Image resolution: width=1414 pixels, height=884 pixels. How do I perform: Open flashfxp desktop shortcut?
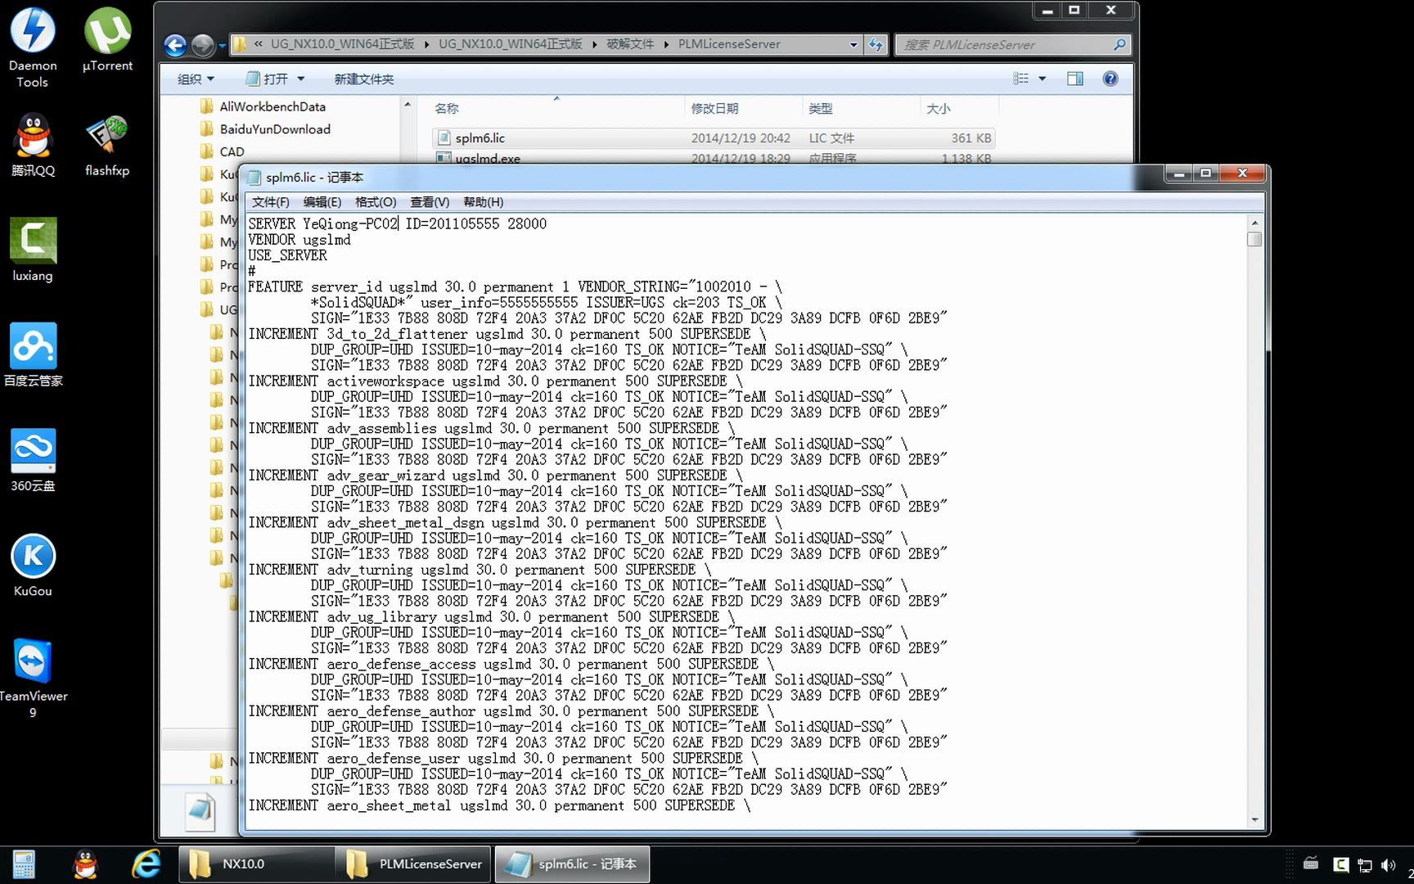click(107, 138)
